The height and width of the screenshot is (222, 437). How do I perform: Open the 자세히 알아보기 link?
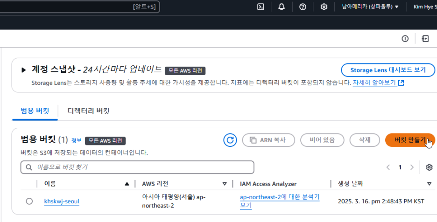pos(378,83)
